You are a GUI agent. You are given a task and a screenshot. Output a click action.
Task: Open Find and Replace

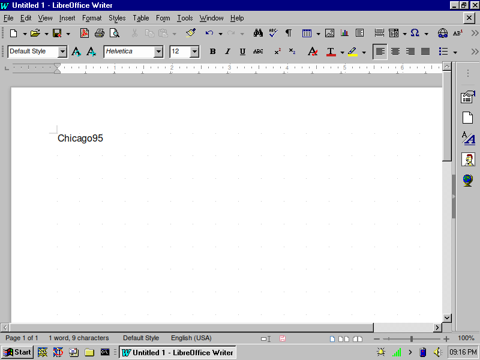coord(258,33)
